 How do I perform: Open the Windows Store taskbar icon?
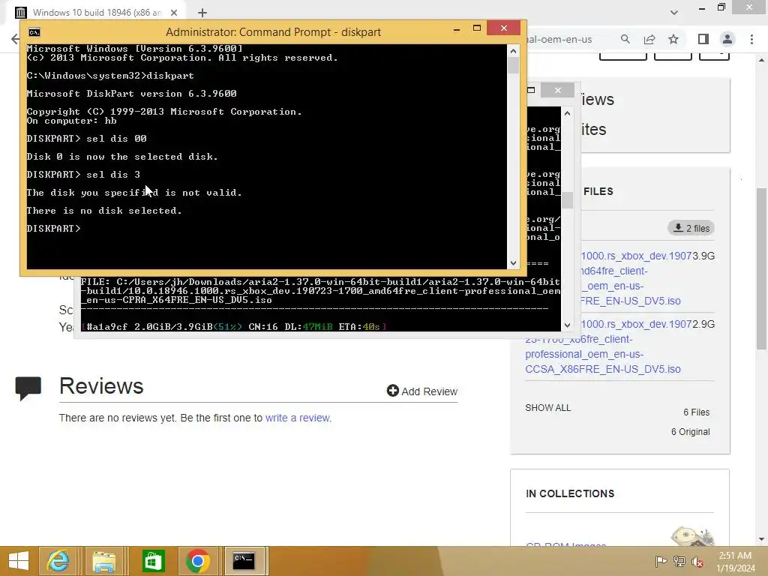click(153, 561)
